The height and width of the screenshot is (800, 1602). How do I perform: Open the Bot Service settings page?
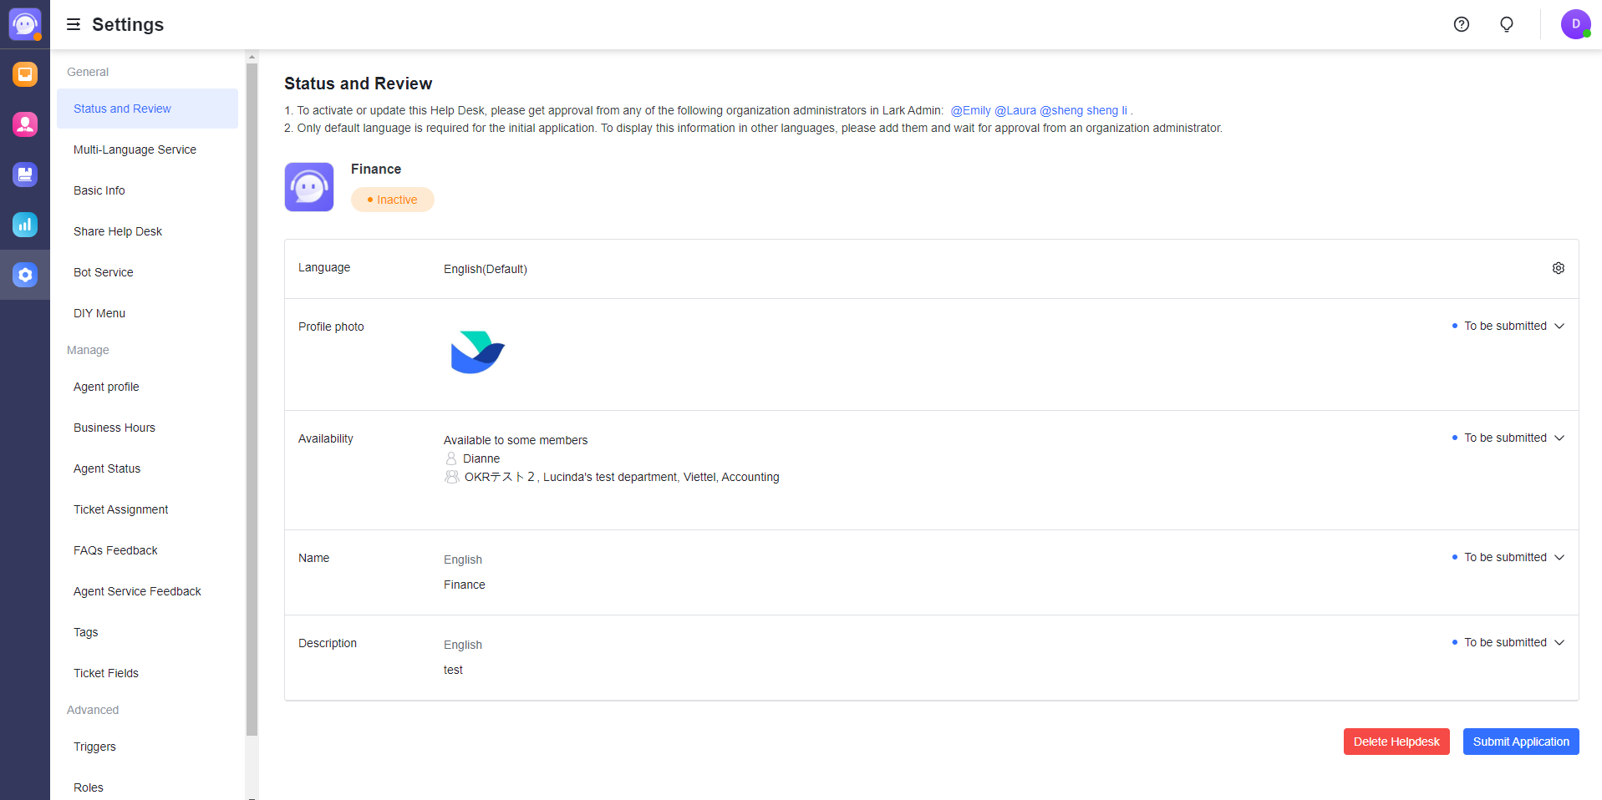(x=103, y=272)
